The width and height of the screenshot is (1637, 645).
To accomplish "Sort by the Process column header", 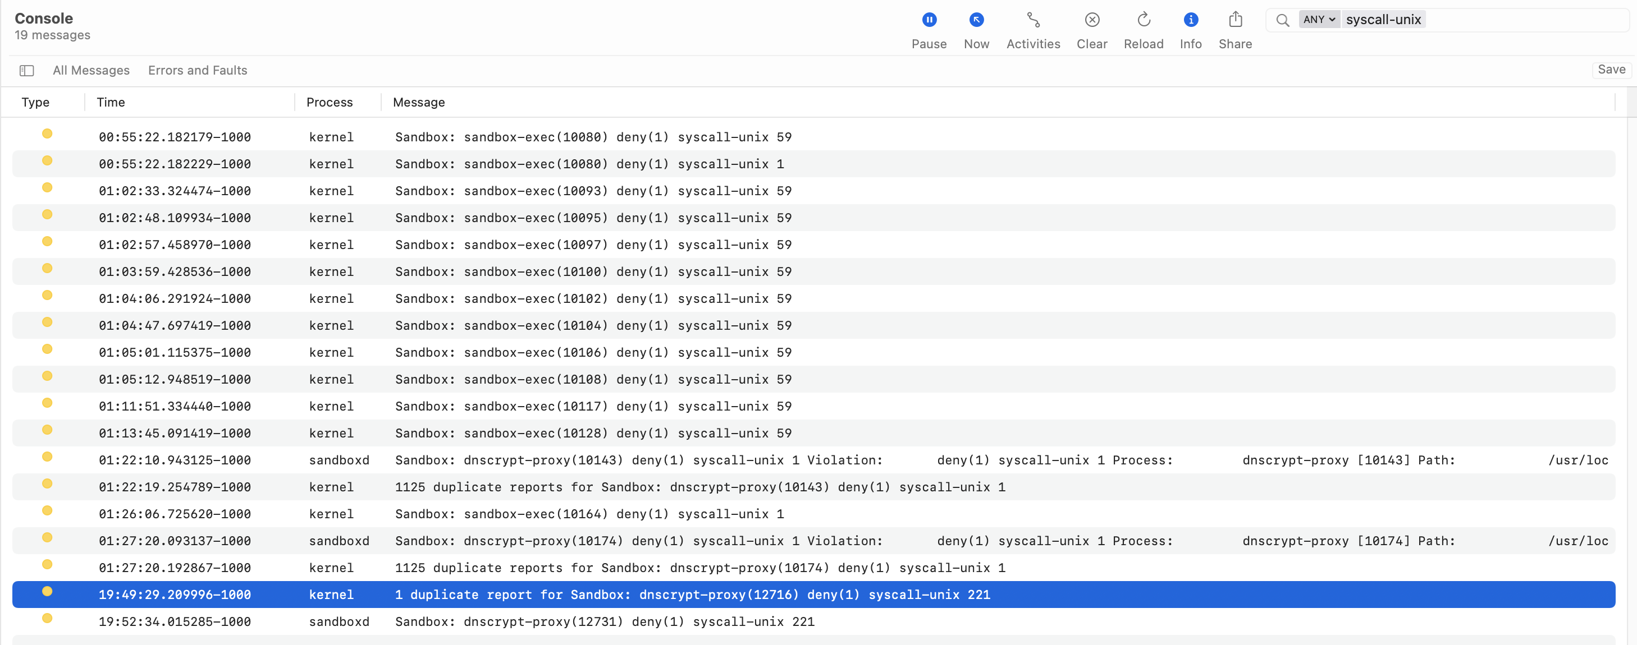I will pyautogui.click(x=329, y=102).
